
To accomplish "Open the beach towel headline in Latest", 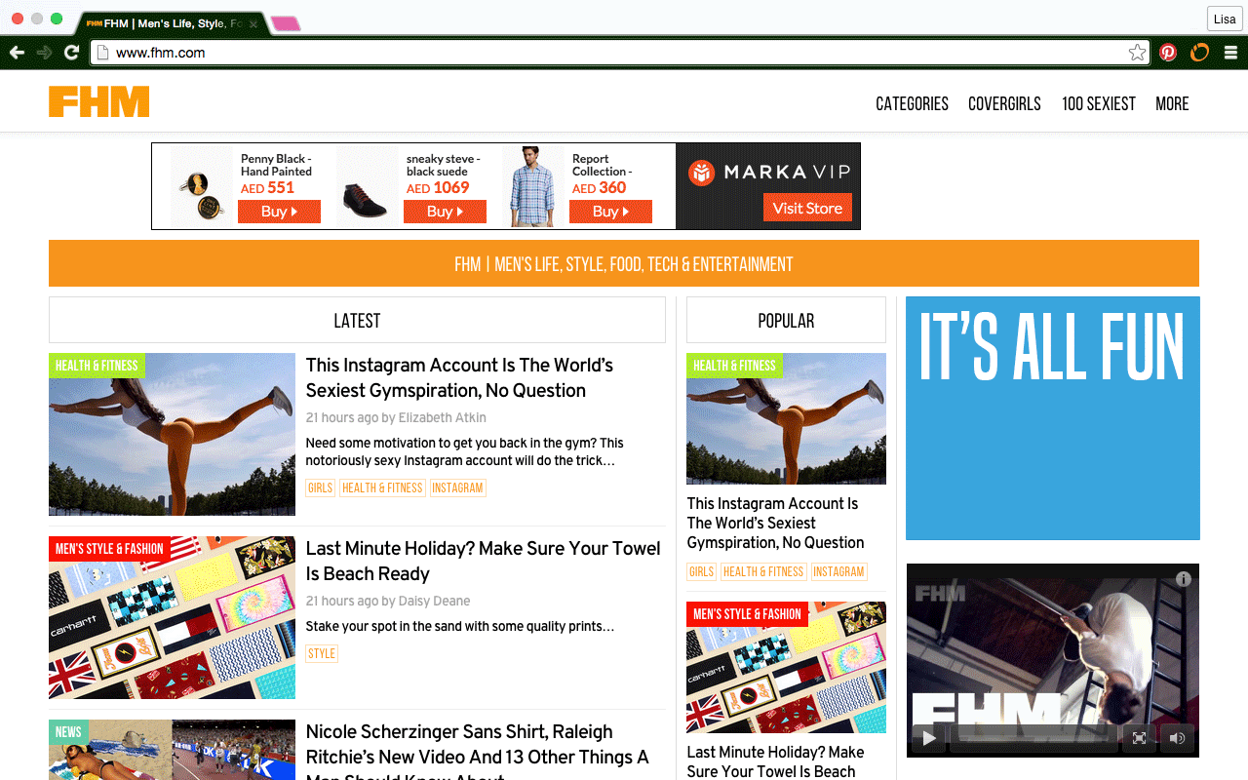I will tap(484, 561).
